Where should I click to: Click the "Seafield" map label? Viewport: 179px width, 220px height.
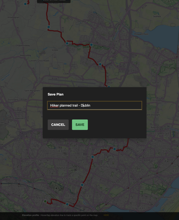tap(157, 16)
